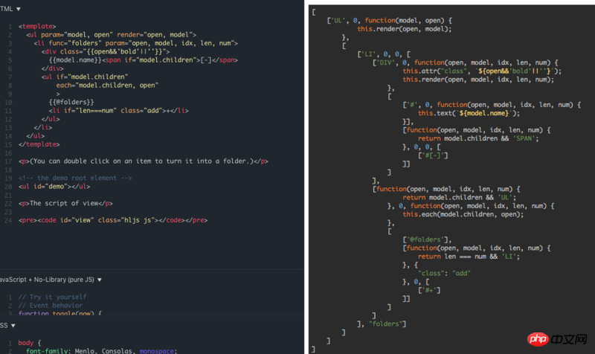Click the function toggle line in JavaScript panel
595x354 pixels.
click(60, 313)
